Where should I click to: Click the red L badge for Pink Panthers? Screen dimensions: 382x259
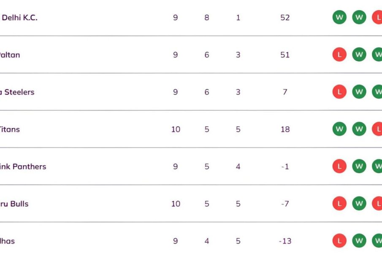[339, 166]
